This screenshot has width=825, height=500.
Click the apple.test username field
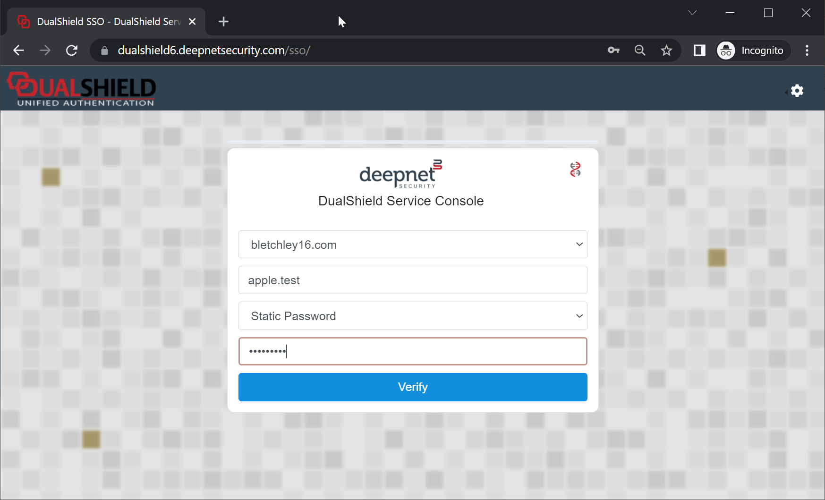pos(412,280)
